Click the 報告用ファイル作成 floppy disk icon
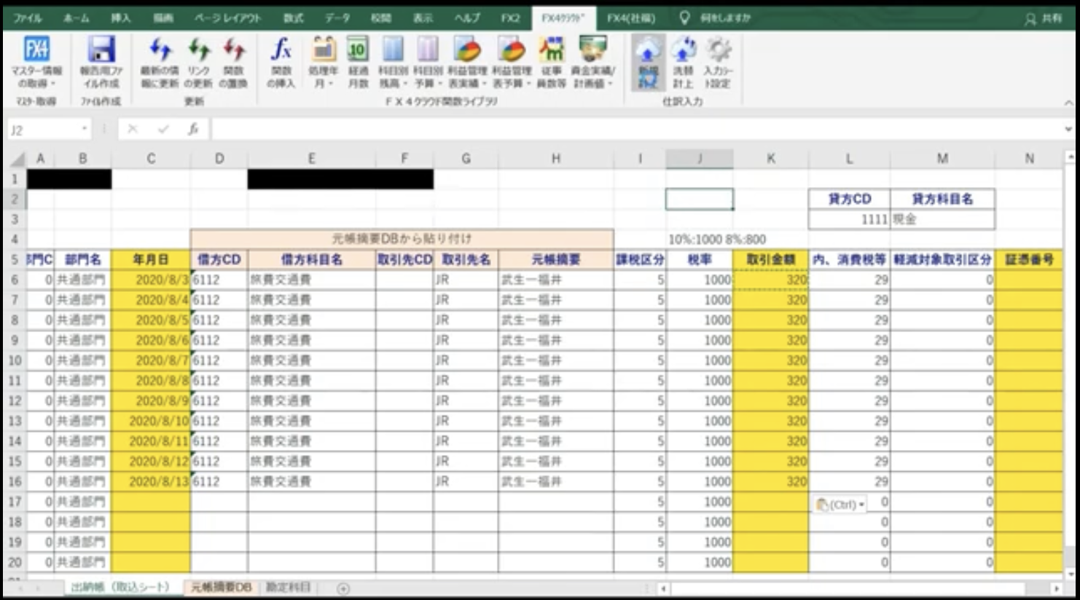 coord(101,50)
